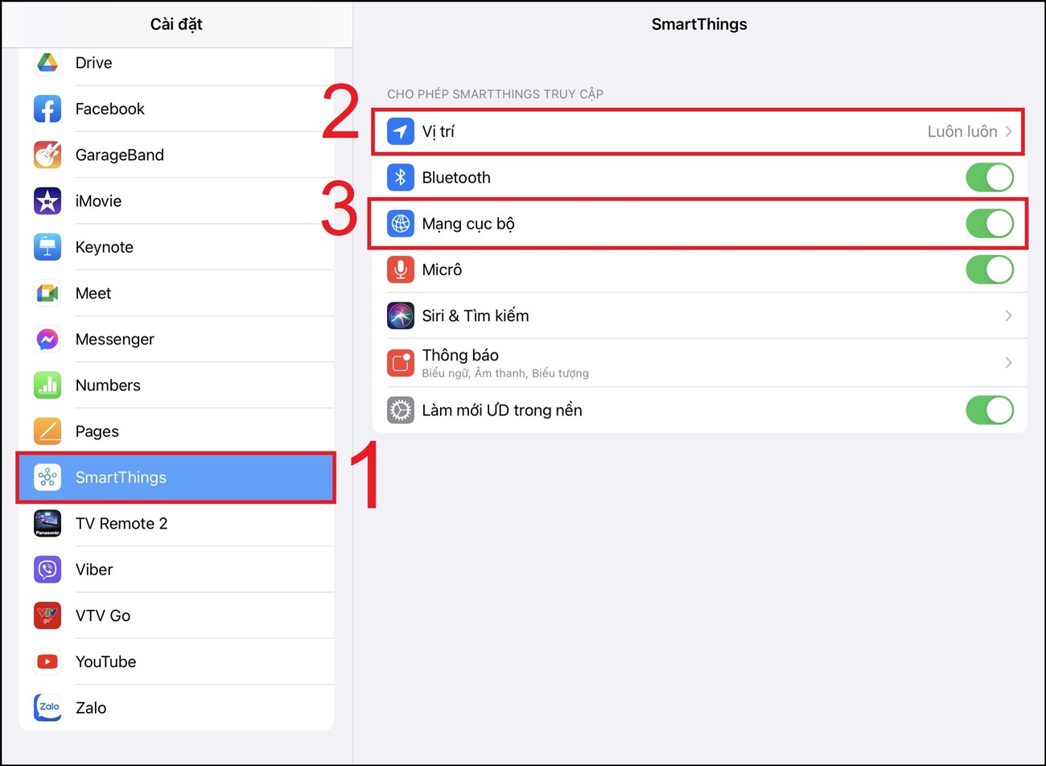1046x766 pixels.
Task: Disable the Mạng cục bộ switch
Action: [x=990, y=224]
